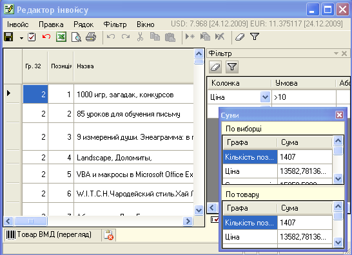Close the Суми popup window

pos(339,115)
